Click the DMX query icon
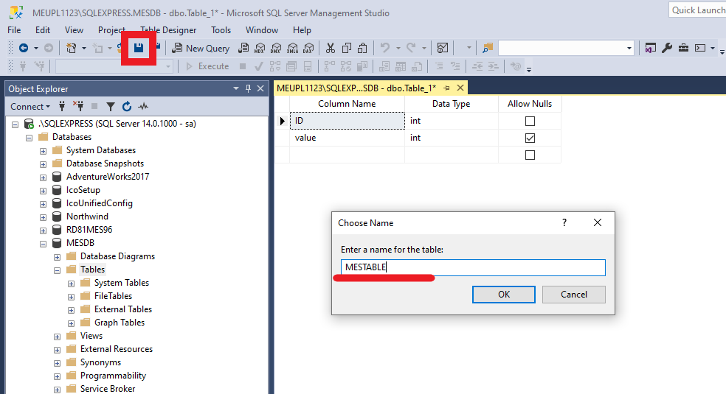 pos(276,48)
